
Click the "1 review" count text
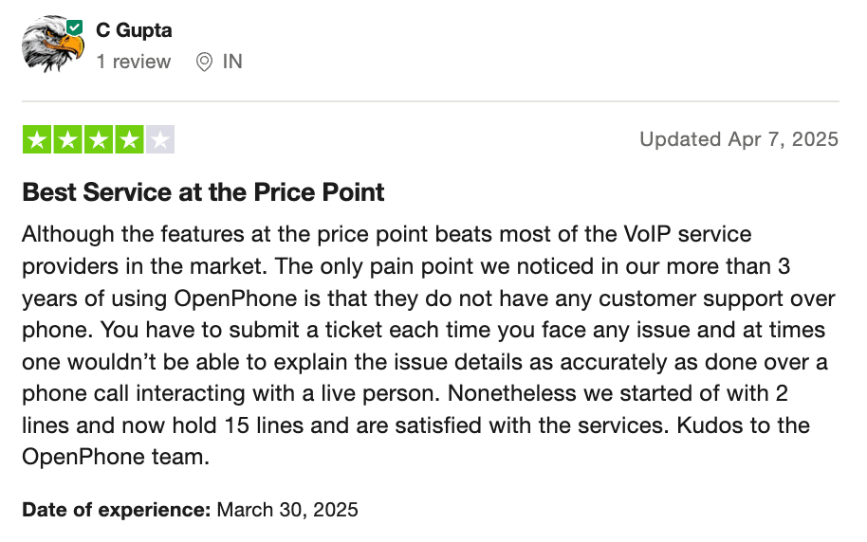point(134,62)
